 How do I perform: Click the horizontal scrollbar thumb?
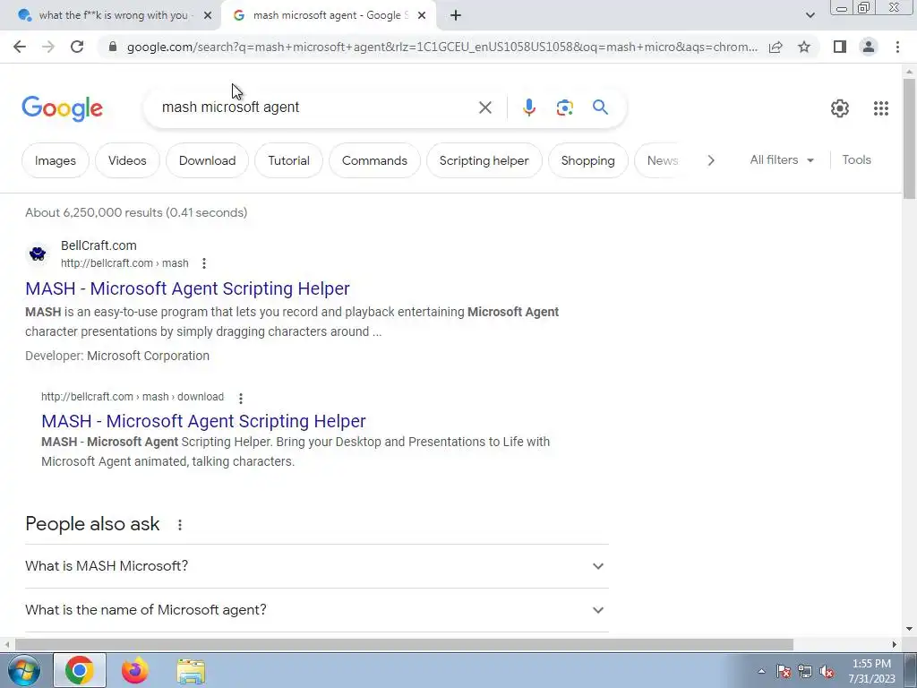[x=404, y=644]
